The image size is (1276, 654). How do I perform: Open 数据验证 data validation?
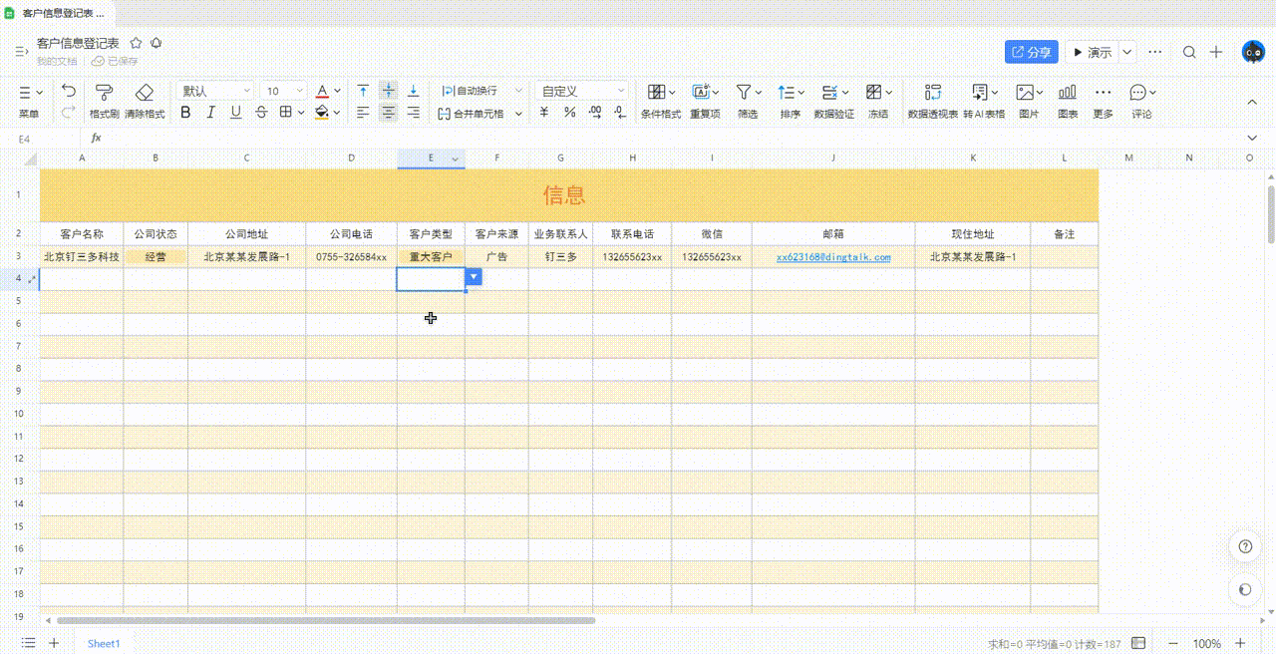pyautogui.click(x=834, y=101)
